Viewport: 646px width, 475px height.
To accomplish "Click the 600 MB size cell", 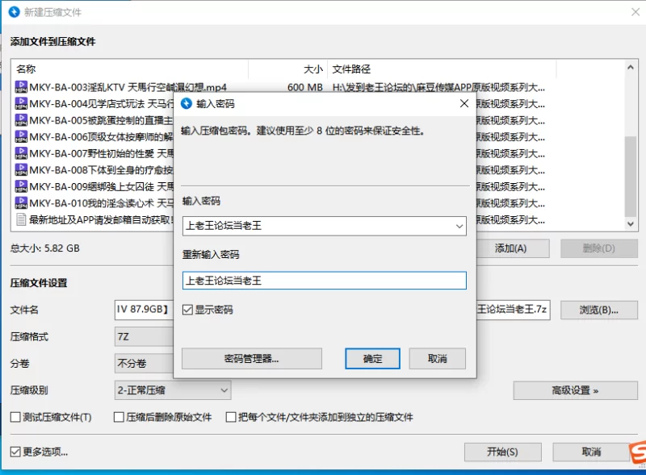I will pyautogui.click(x=305, y=87).
